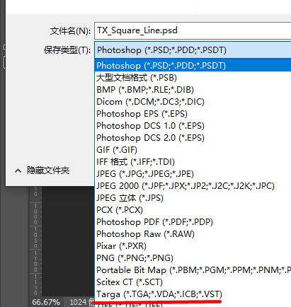This screenshot has height=307, width=291.
Task: Select Photoshop DCS 2.0 (*.EPS)
Action: pyautogui.click(x=193, y=138)
